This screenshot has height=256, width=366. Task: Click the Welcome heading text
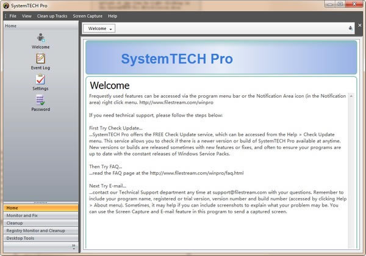110,86
